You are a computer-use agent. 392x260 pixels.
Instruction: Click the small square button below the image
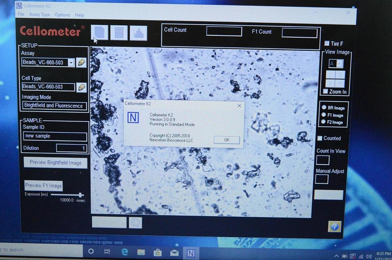coord(135,222)
